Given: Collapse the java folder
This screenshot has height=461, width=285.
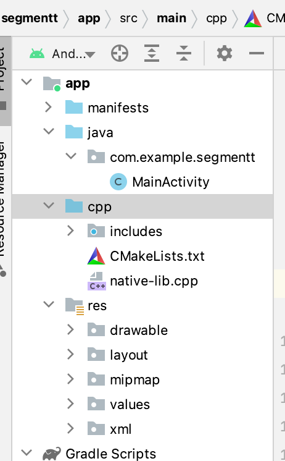Looking at the screenshot, I should pyautogui.click(x=49, y=132).
